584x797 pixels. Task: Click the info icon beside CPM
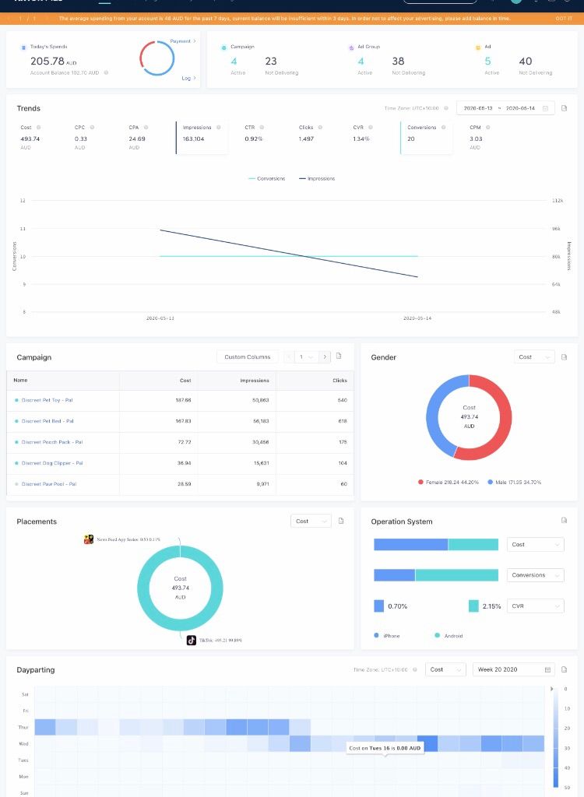click(488, 128)
